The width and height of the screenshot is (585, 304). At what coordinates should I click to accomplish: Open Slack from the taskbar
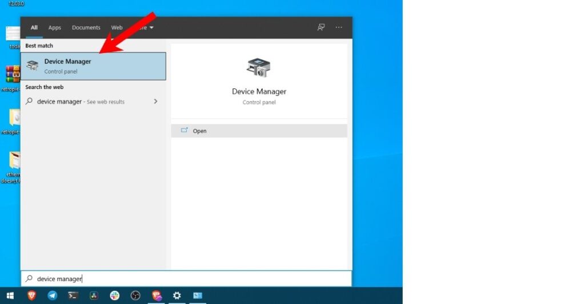tap(115, 295)
